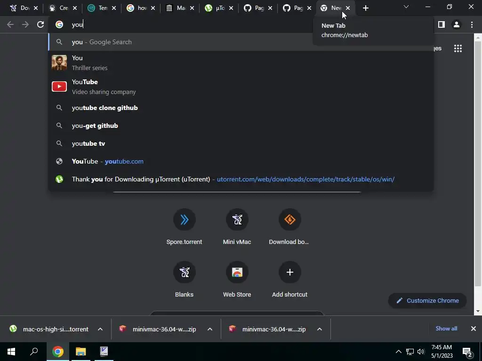This screenshot has height=361, width=482.
Task: Open Windows taskbar search
Action: pyautogui.click(x=34, y=352)
